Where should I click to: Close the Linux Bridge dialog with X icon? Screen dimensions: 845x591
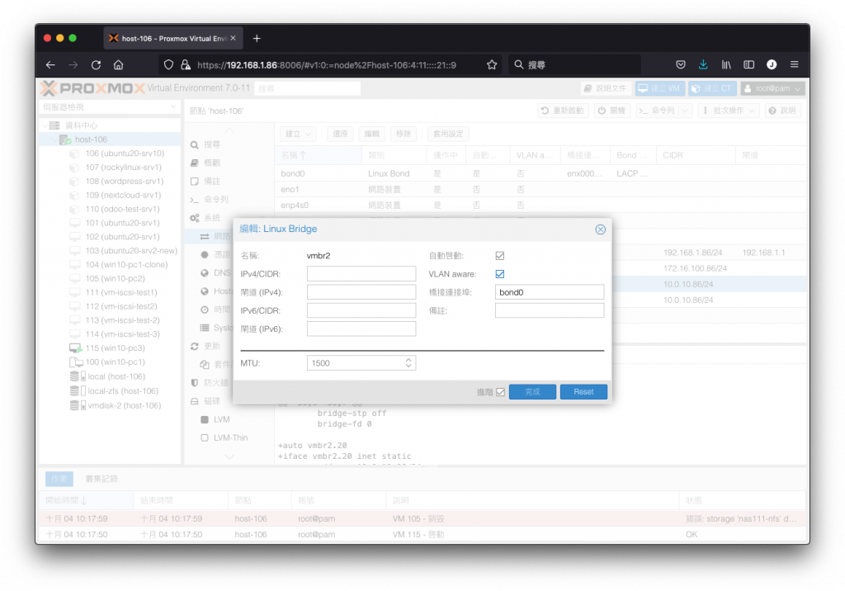click(x=600, y=229)
